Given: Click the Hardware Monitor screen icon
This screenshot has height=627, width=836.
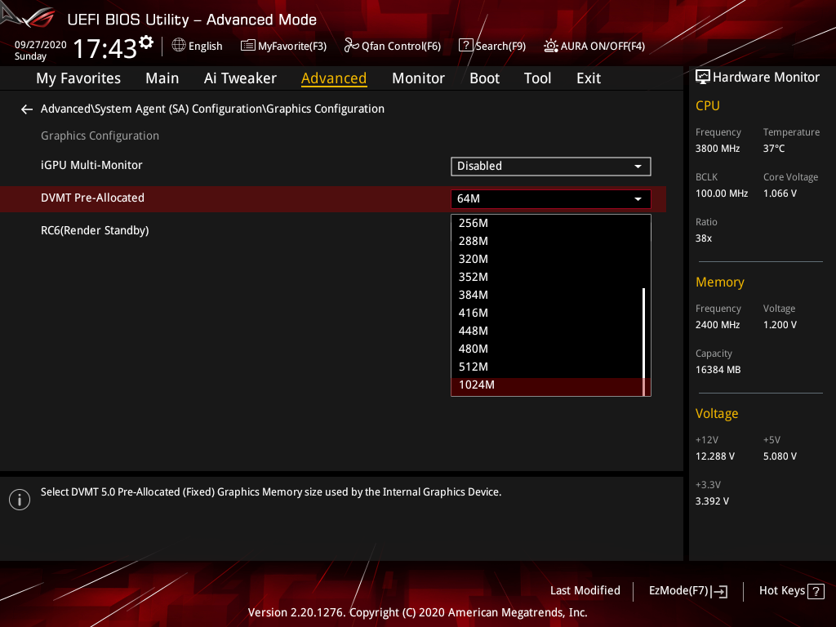Looking at the screenshot, I should click(x=703, y=78).
